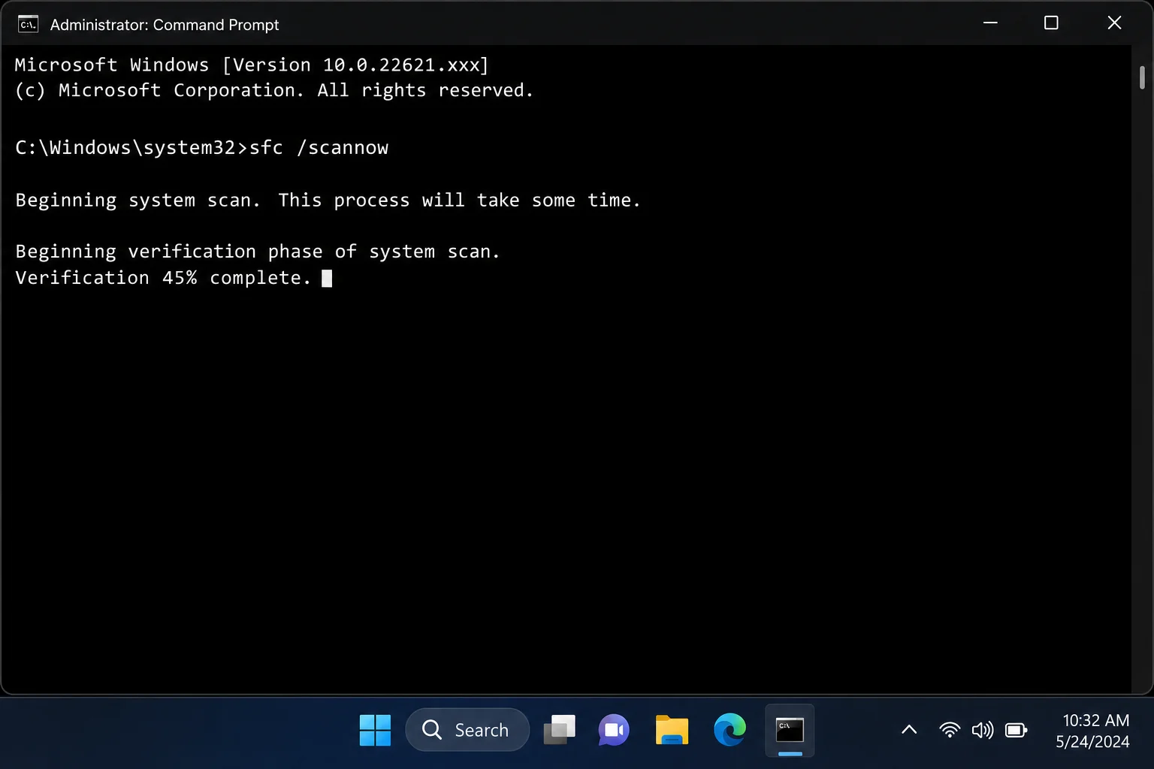This screenshot has height=769, width=1154.
Task: Open the volume speaker icon
Action: [982, 730]
